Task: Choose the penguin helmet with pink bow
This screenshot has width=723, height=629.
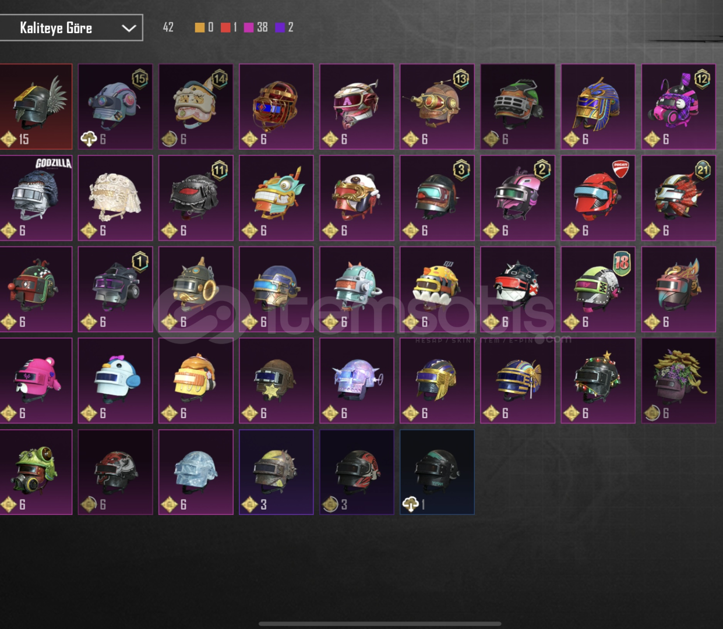Action: 115,380
